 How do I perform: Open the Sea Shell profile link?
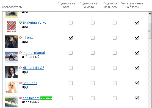click(30, 83)
